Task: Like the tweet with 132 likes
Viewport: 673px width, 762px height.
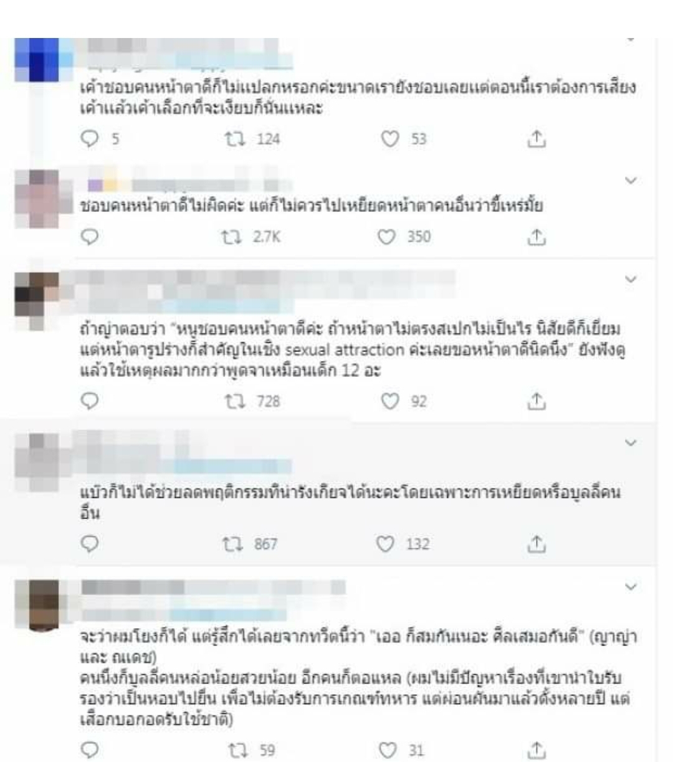Action: (386, 544)
